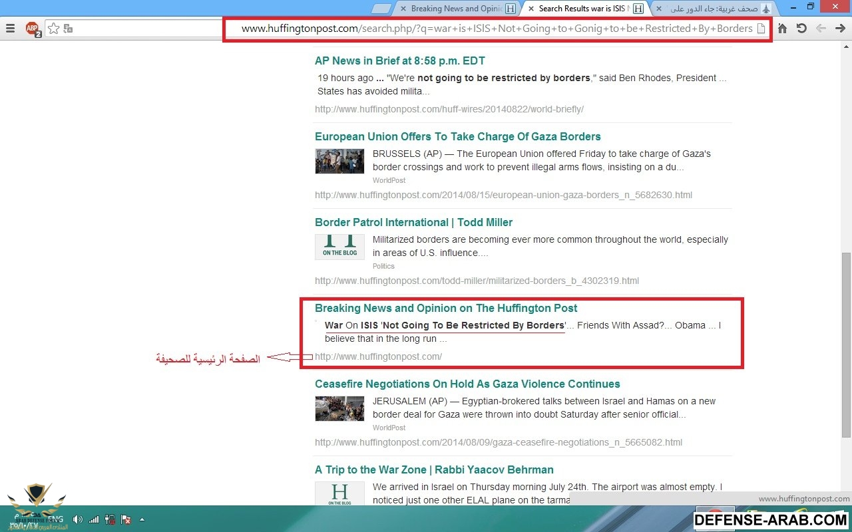
Task: Open the volume control in system tray
Action: [78, 519]
